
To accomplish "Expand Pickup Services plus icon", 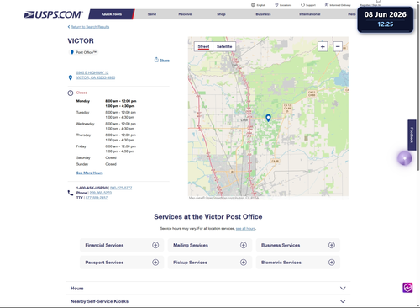I will [x=244, y=263].
